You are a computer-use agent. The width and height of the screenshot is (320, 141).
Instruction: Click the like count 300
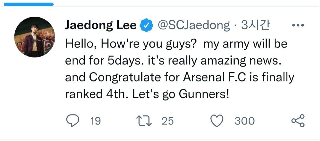(244, 121)
